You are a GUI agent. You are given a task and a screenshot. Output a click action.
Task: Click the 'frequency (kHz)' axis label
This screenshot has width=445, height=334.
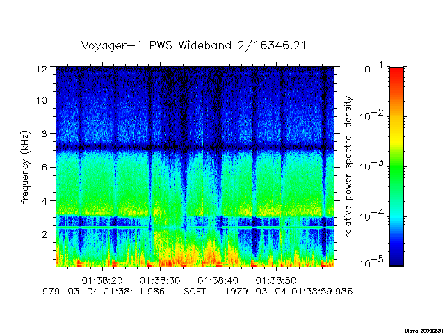[x=25, y=167]
